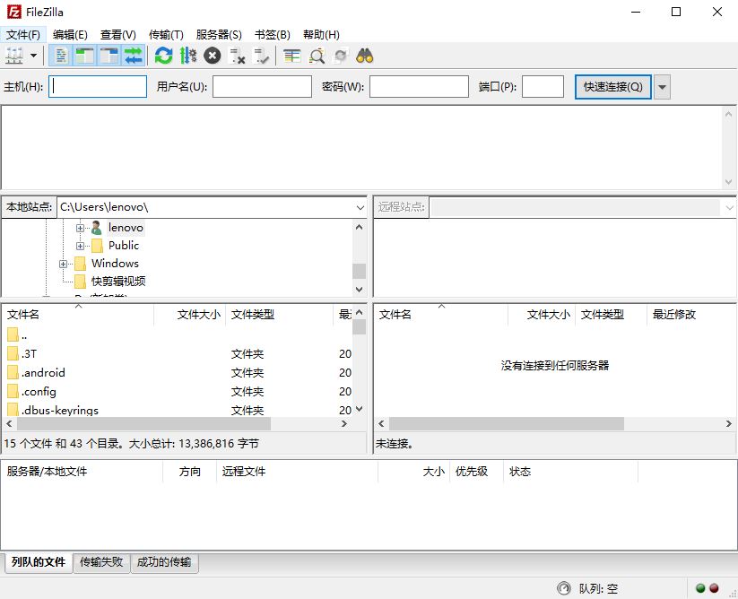This screenshot has height=599, width=738.
Task: Click the local tree scroll down arrow
Action: tap(359, 290)
